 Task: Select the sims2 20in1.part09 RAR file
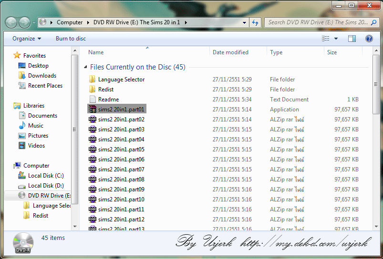click(117, 189)
